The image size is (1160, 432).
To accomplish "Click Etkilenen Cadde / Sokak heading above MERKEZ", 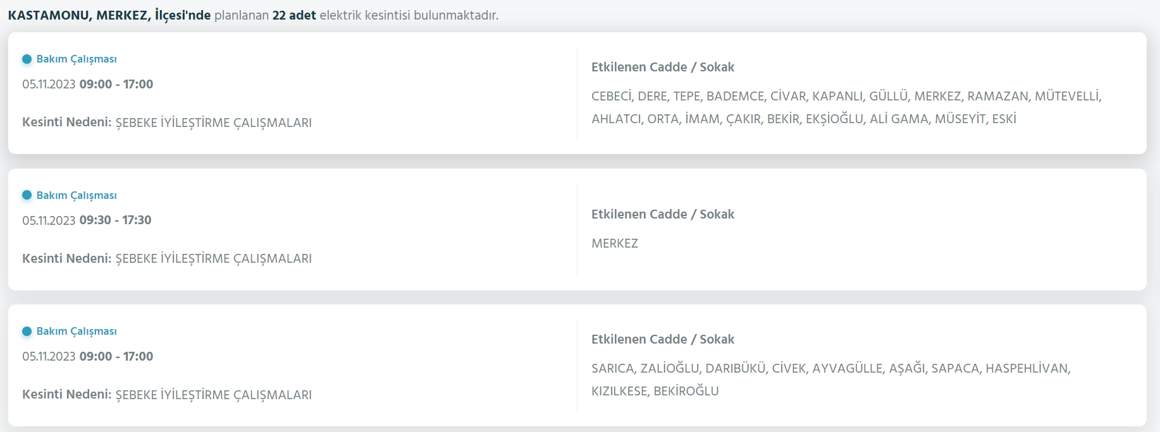I will tap(662, 215).
